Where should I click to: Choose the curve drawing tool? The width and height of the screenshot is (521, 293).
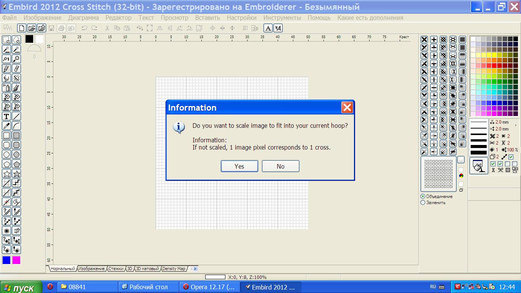point(16,126)
